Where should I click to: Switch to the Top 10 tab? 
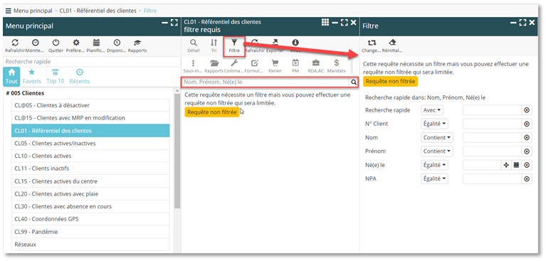click(56, 76)
